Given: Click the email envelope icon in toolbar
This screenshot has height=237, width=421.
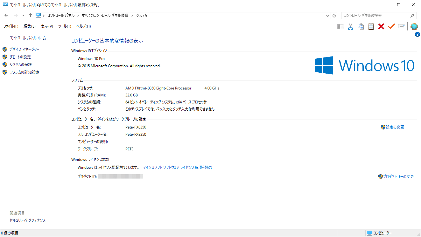Looking at the screenshot, I should coord(402,26).
